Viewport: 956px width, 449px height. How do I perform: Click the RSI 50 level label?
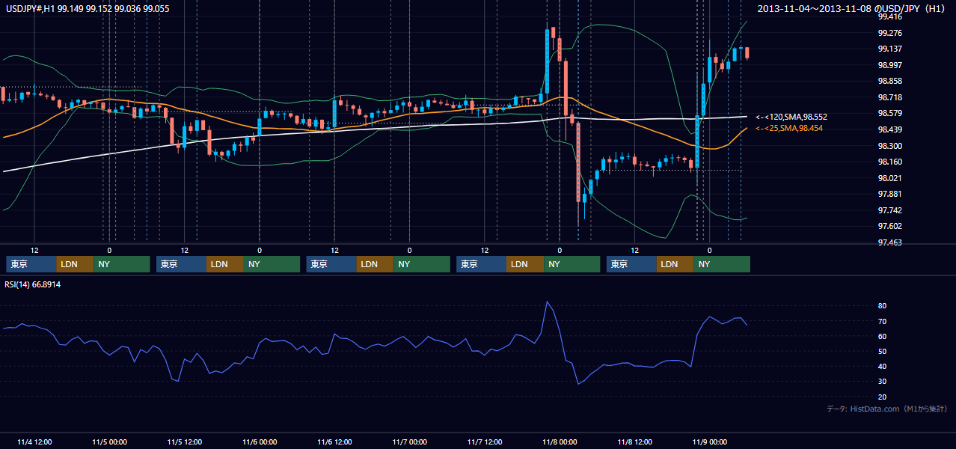click(x=882, y=351)
